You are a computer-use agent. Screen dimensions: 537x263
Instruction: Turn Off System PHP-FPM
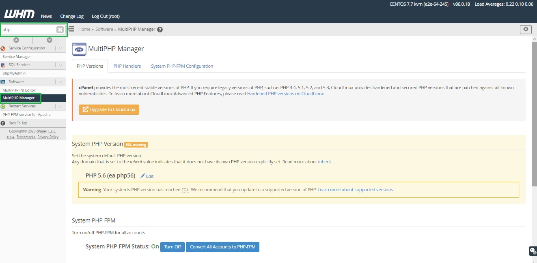click(x=173, y=247)
